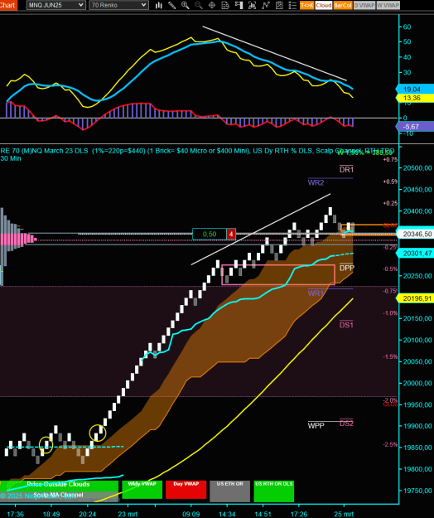Open the data box icon

[x=225, y=5]
